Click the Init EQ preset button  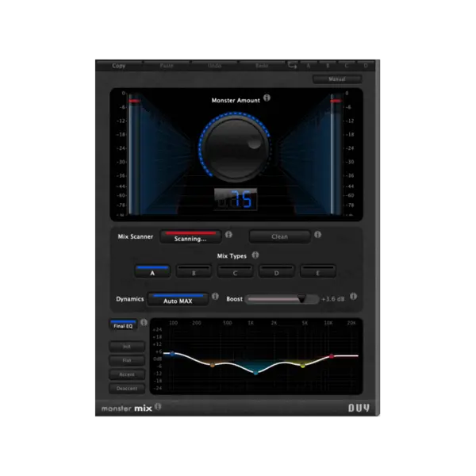[127, 347]
